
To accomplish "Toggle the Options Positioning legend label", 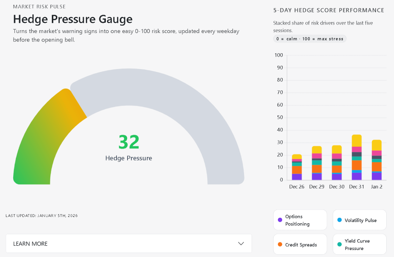I will click(x=297, y=220).
